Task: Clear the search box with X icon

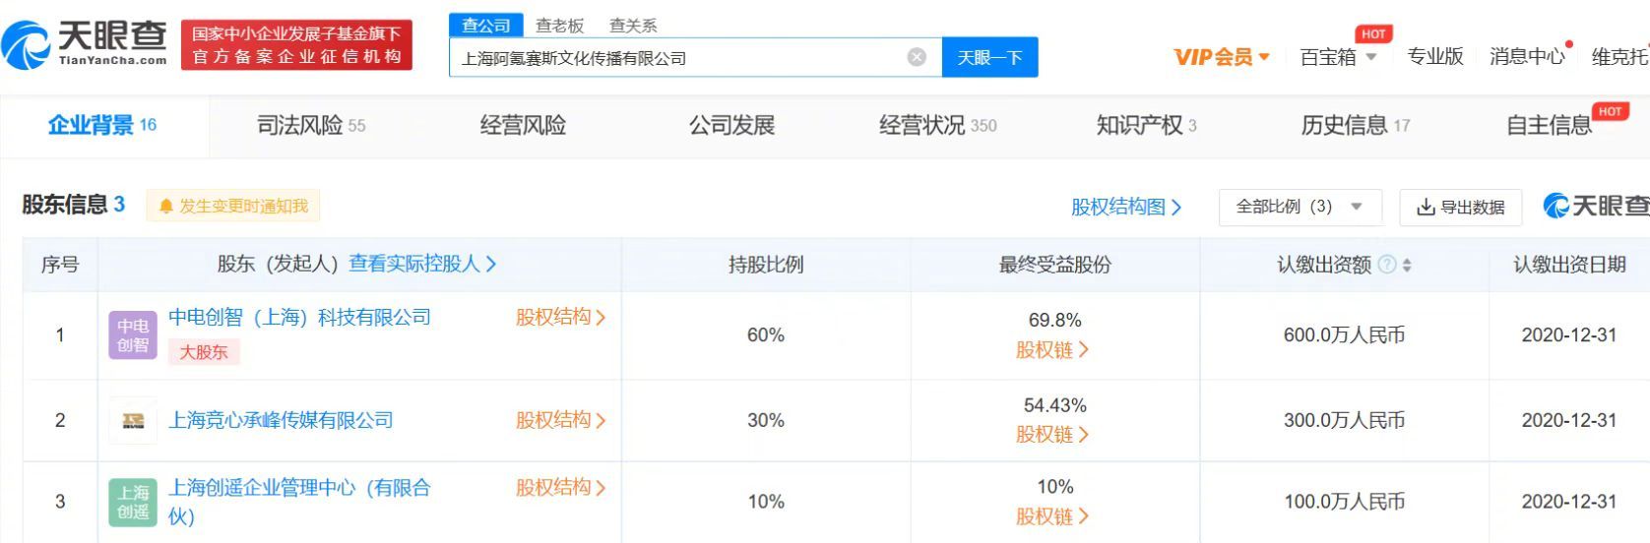Action: pos(917,57)
